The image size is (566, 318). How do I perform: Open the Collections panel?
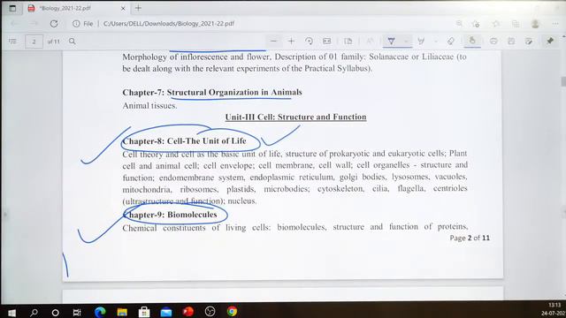click(x=516, y=24)
